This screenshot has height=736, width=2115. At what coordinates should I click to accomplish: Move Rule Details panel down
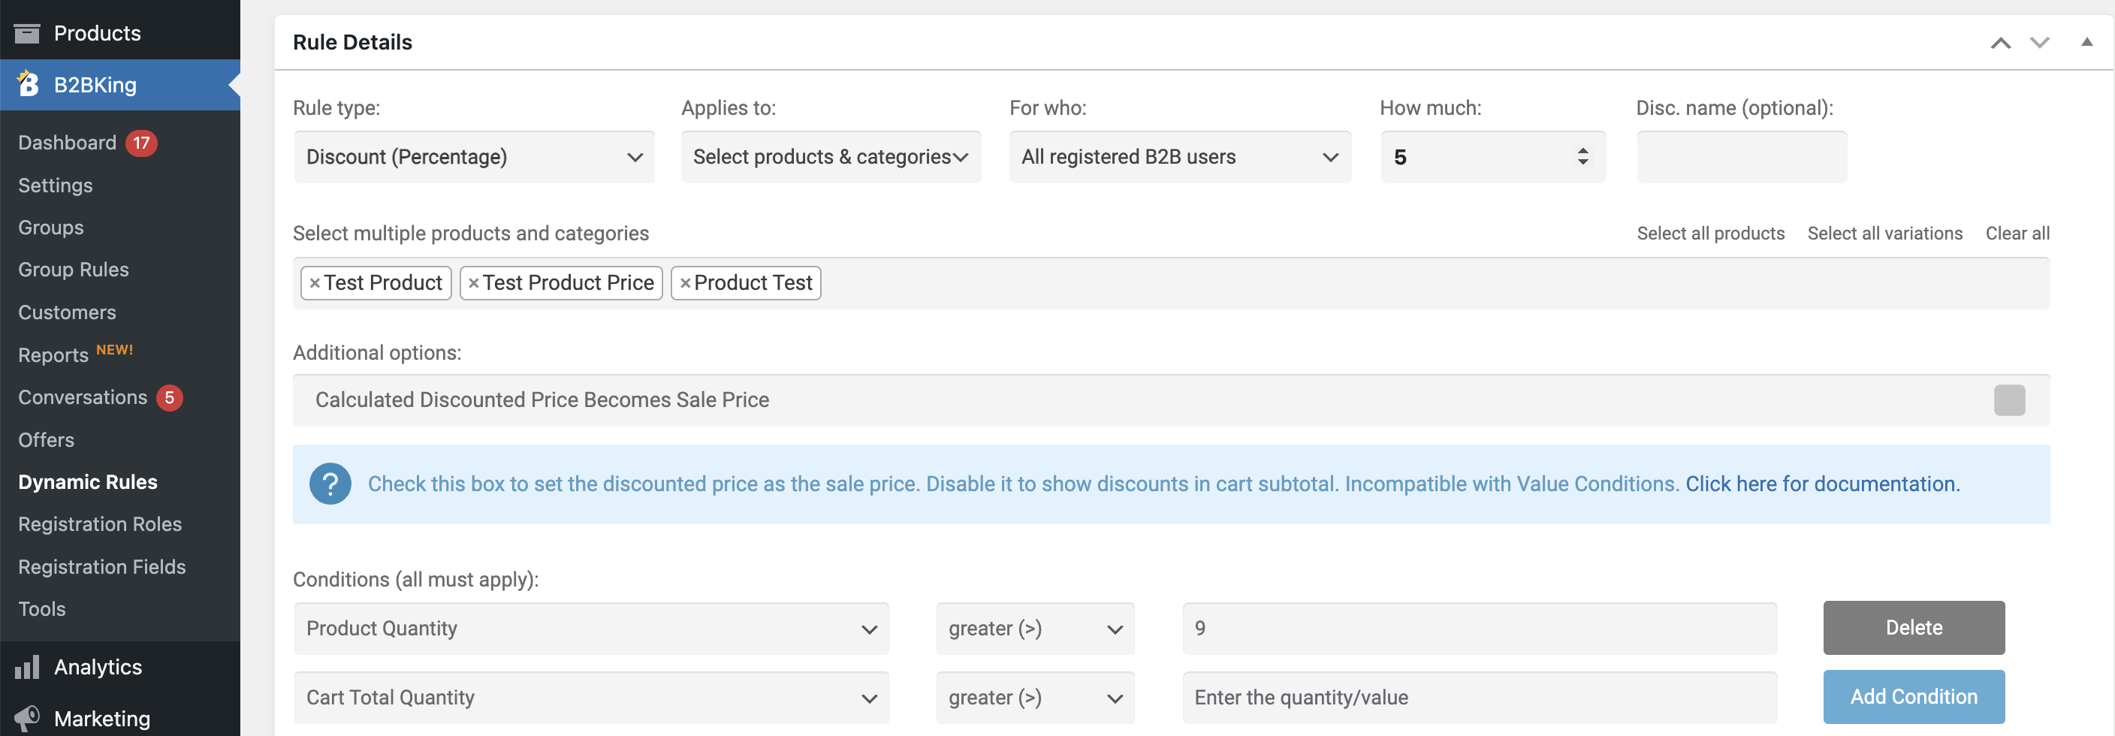click(x=2039, y=43)
